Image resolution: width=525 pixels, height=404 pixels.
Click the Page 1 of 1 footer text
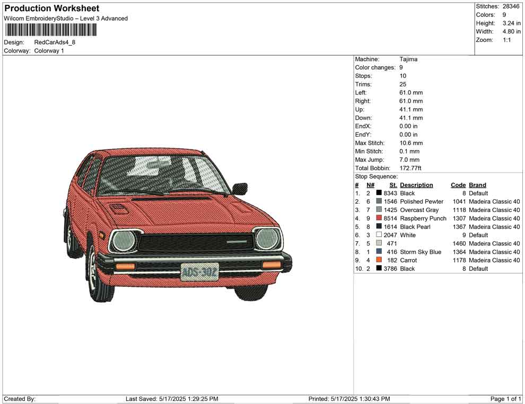coord(506,399)
